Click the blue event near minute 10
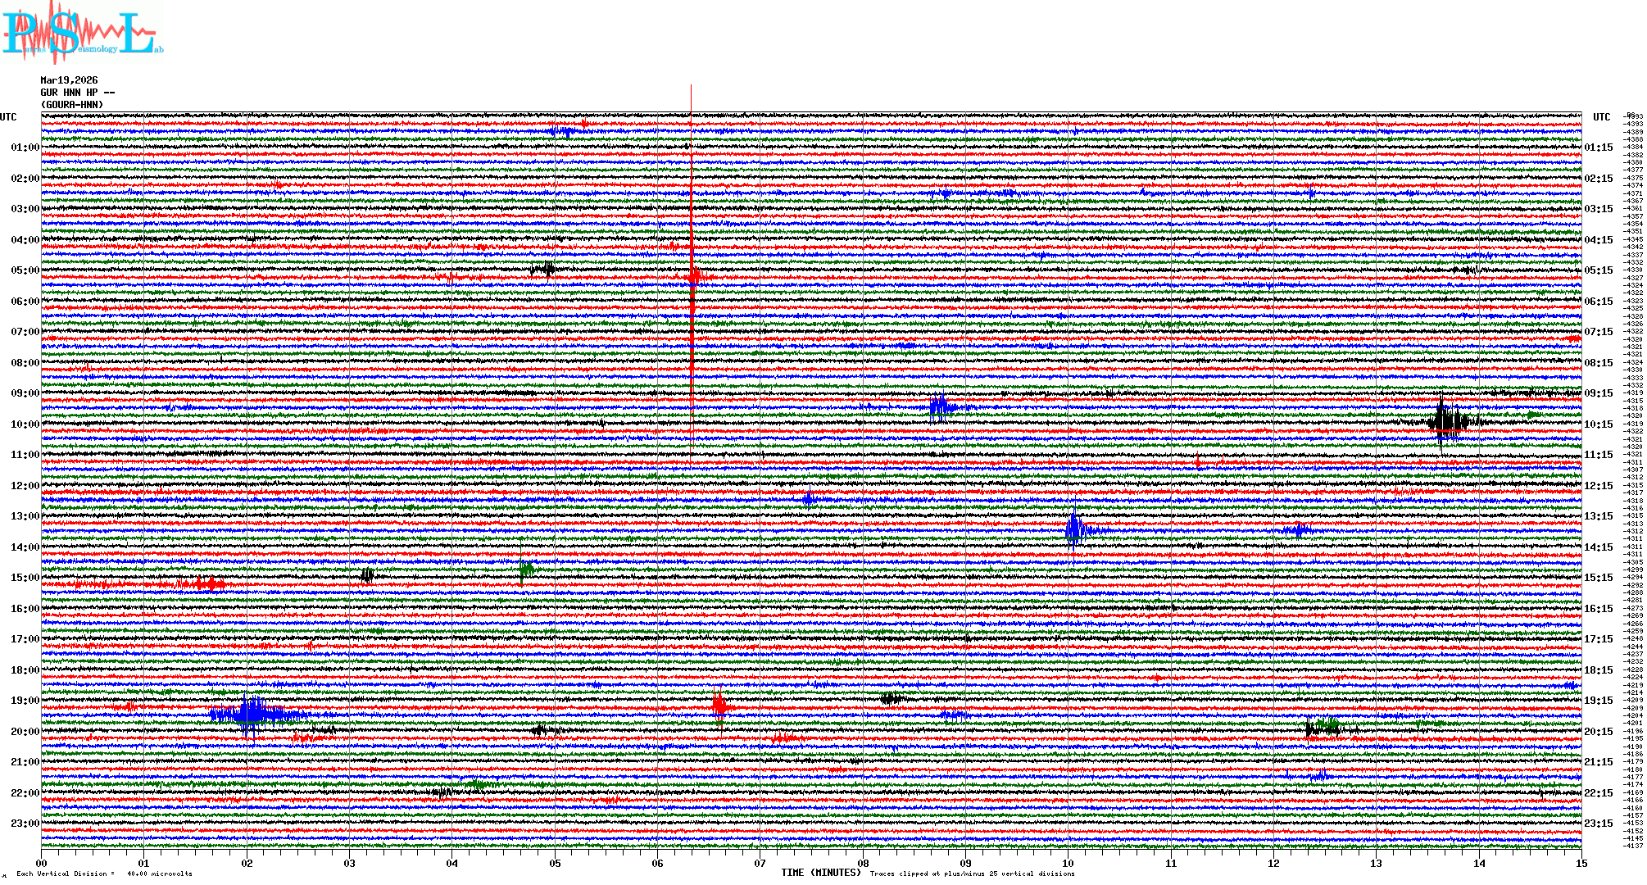 pyautogui.click(x=1074, y=529)
